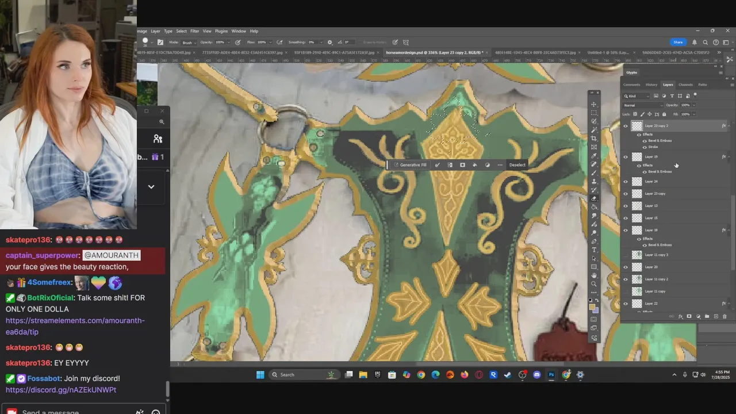Select the Rectangular Marquee tool

pos(594,113)
